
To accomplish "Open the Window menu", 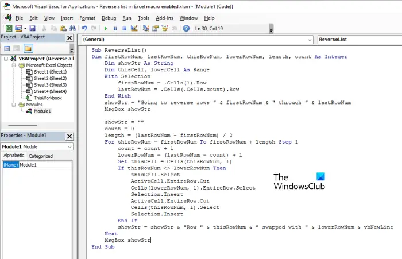I will [188, 18].
